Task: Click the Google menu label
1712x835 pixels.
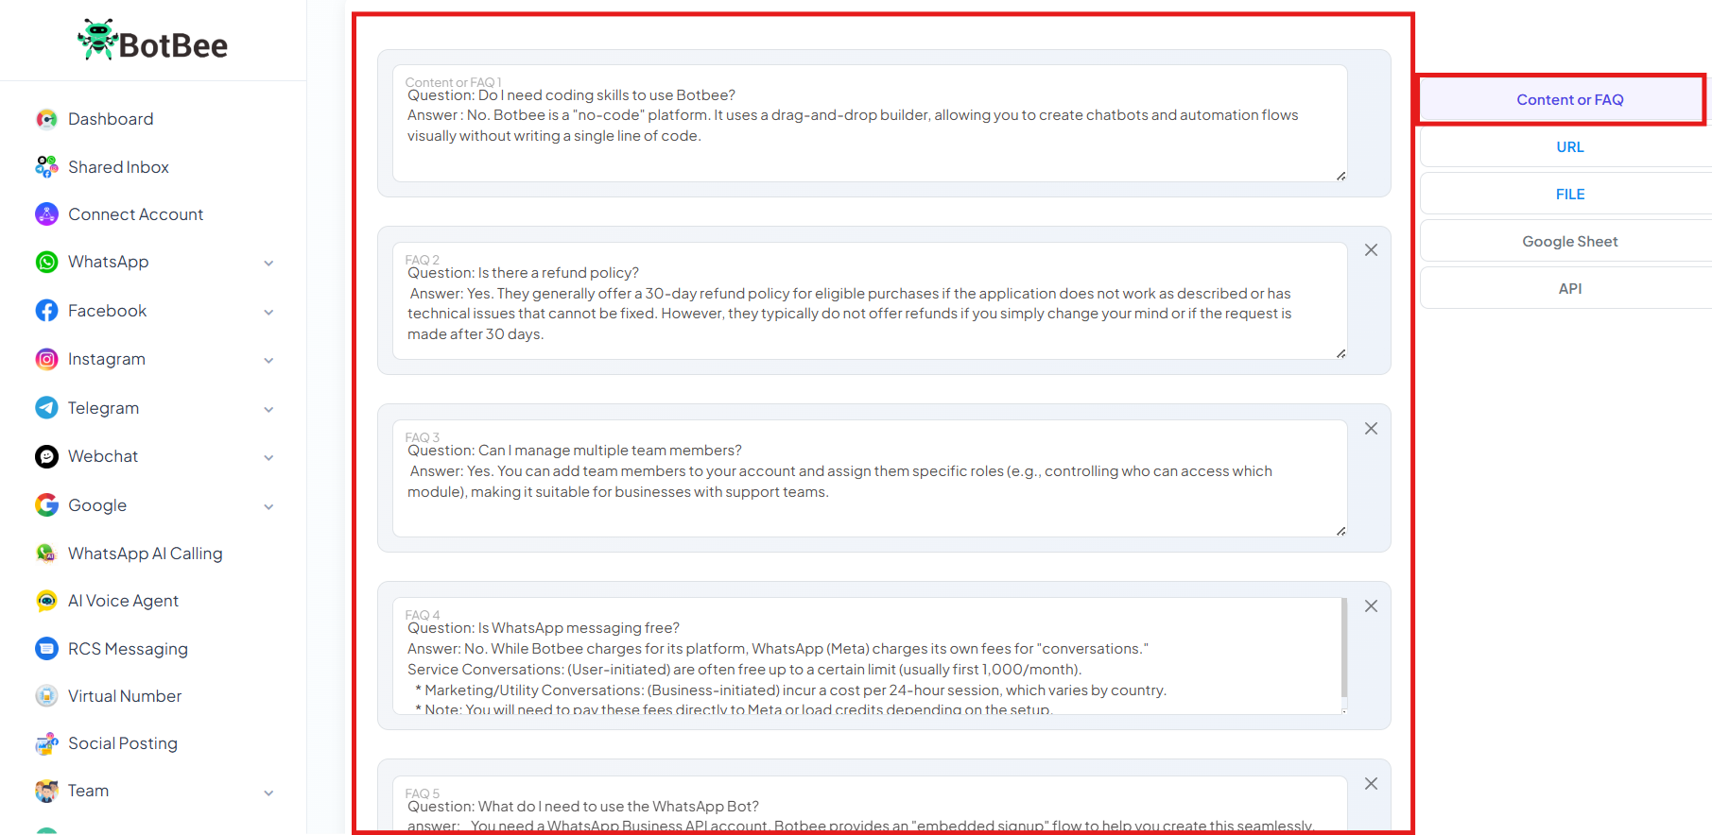Action: tap(97, 505)
